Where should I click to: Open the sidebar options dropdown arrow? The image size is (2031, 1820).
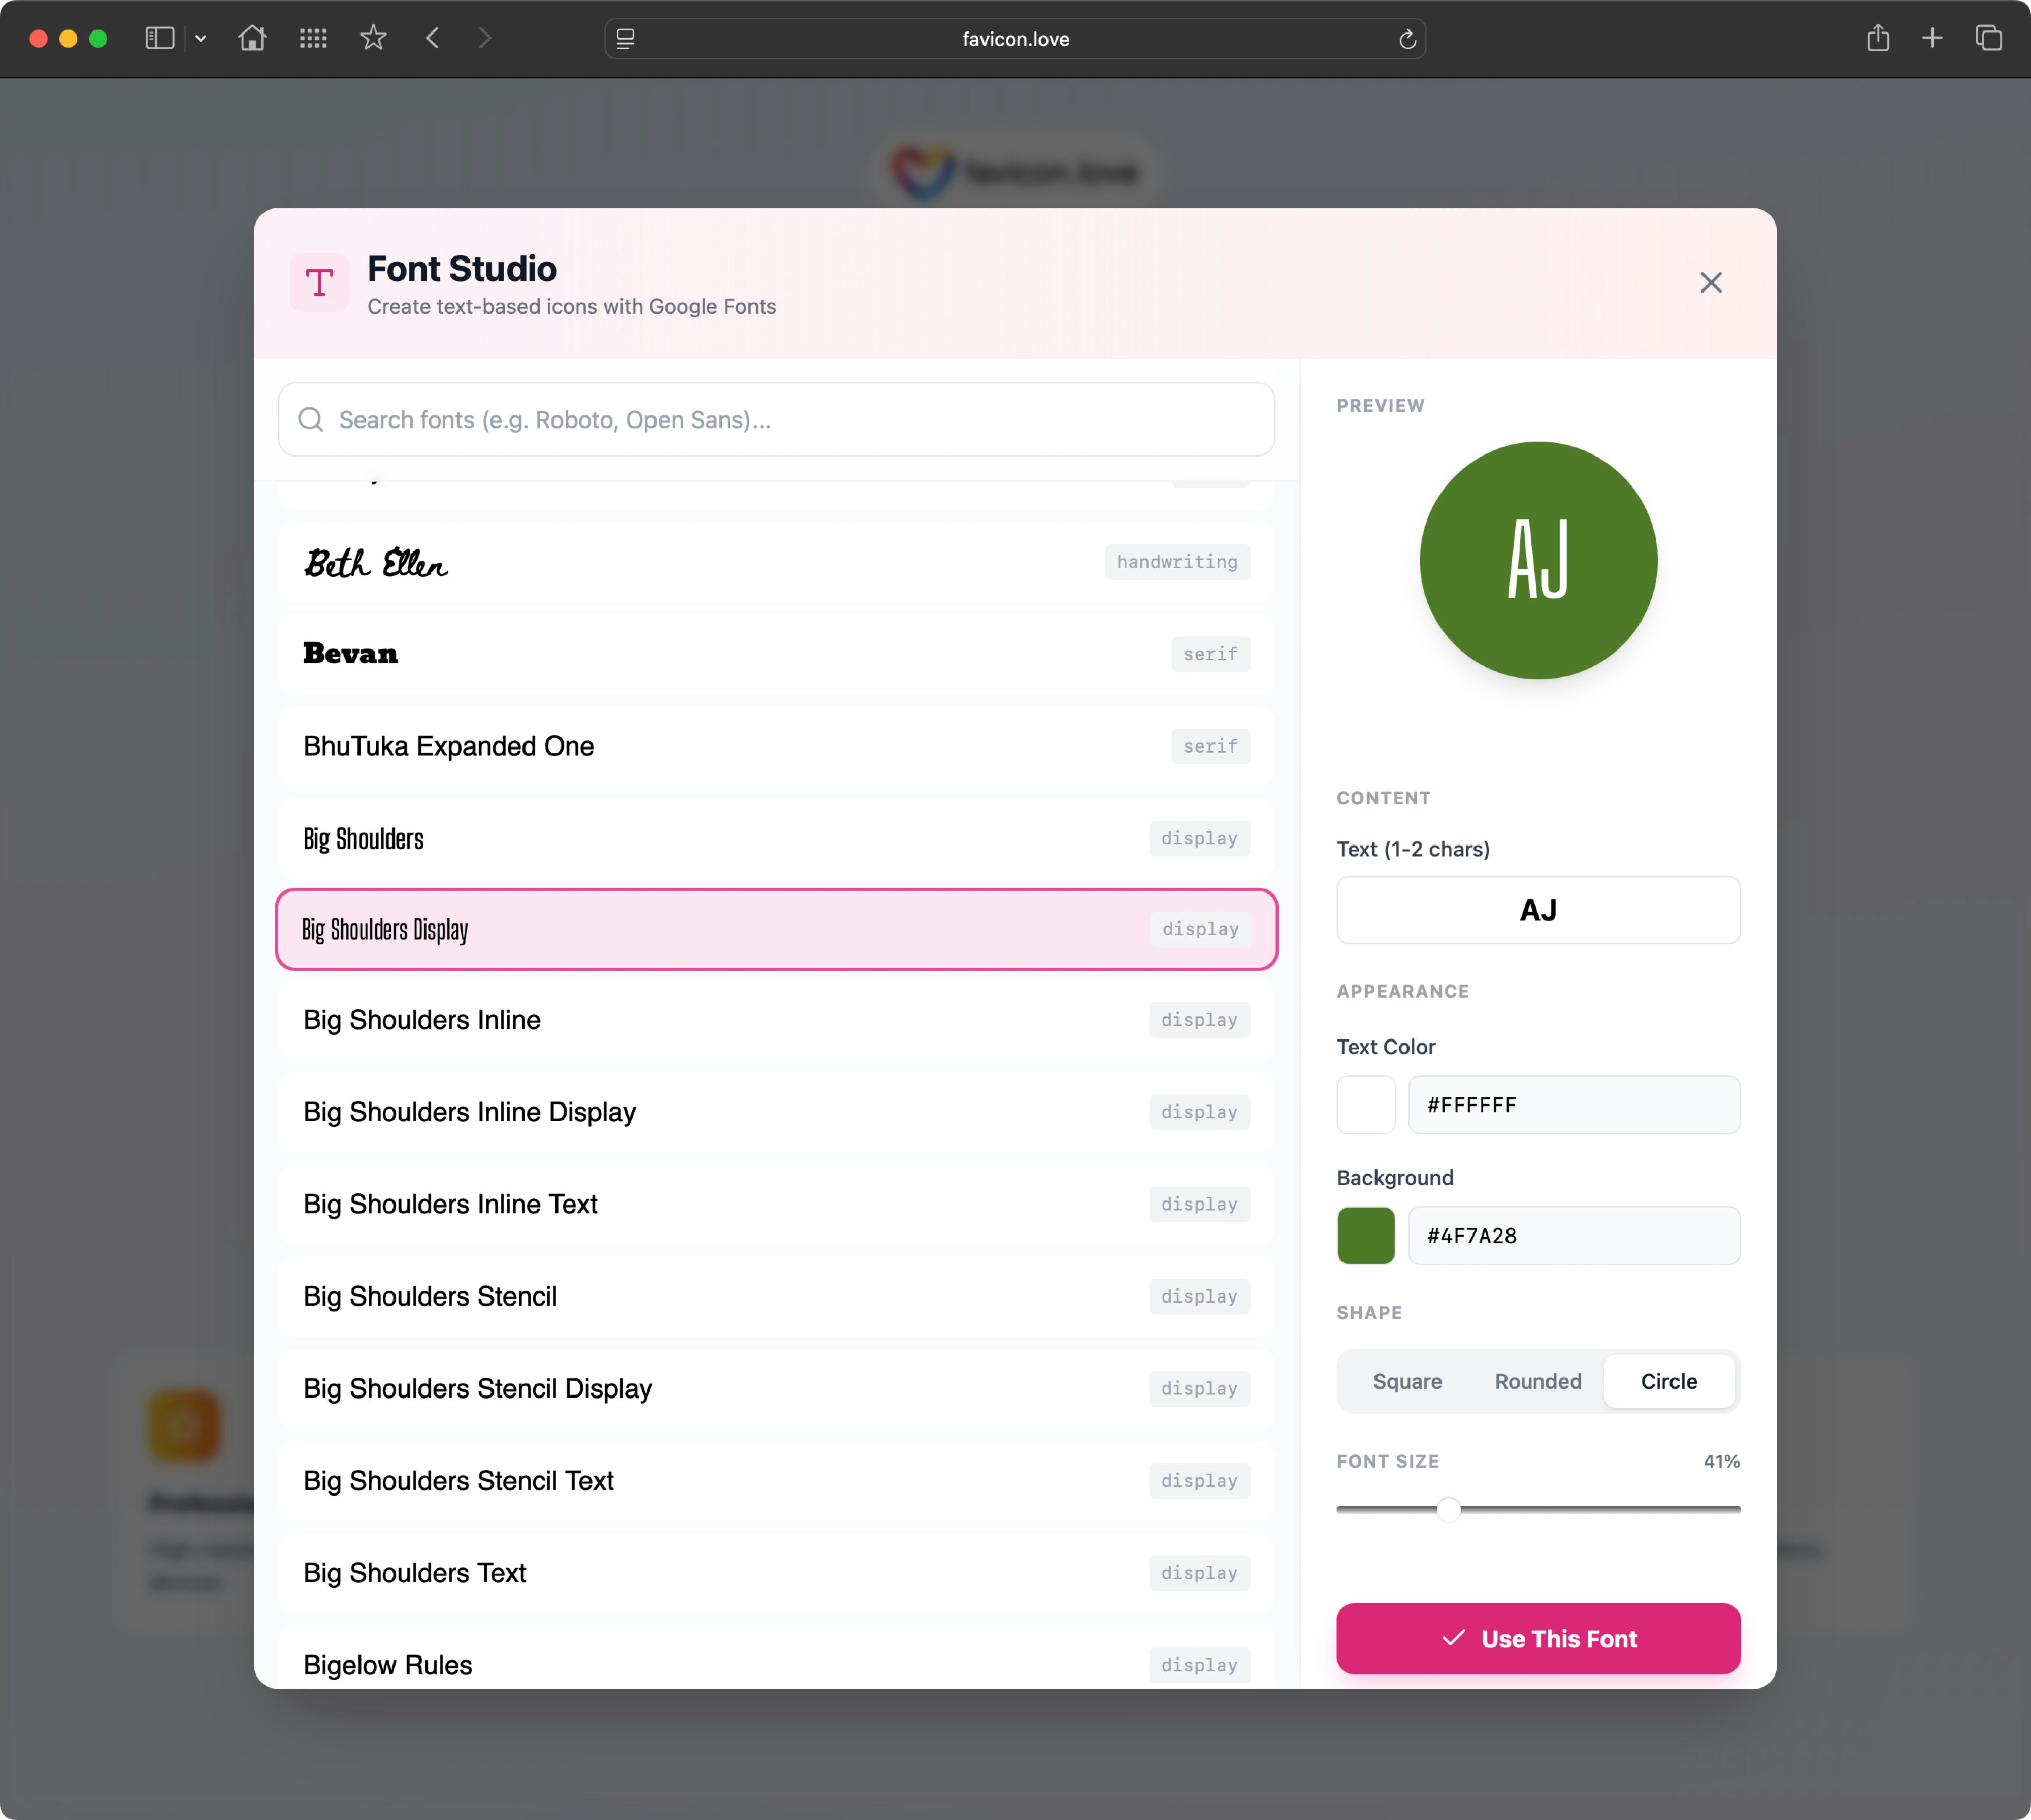(201, 38)
